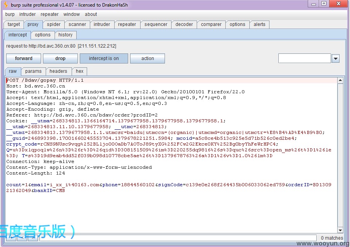The height and width of the screenshot is (247, 350).
Task: Click the Referer header line
Action: click(82, 115)
